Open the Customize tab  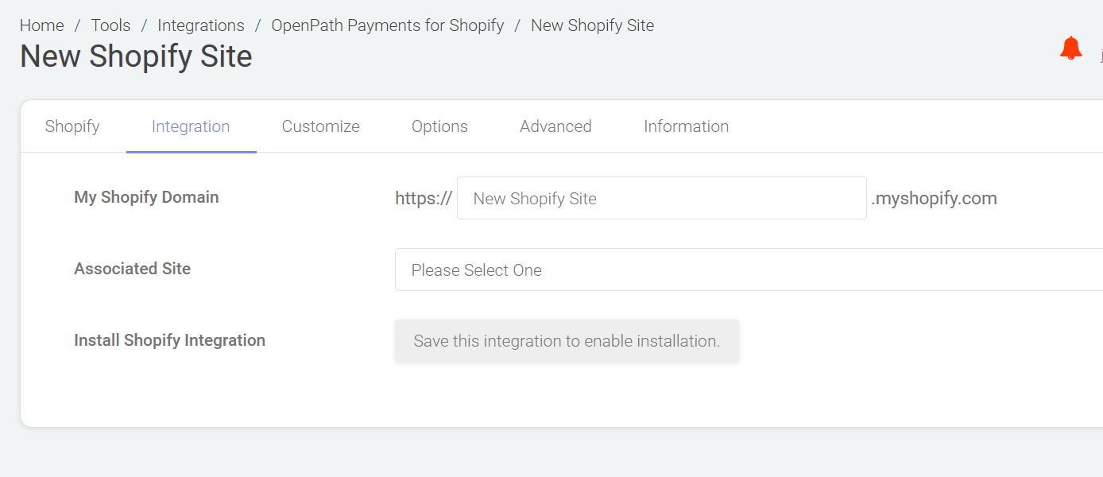320,126
